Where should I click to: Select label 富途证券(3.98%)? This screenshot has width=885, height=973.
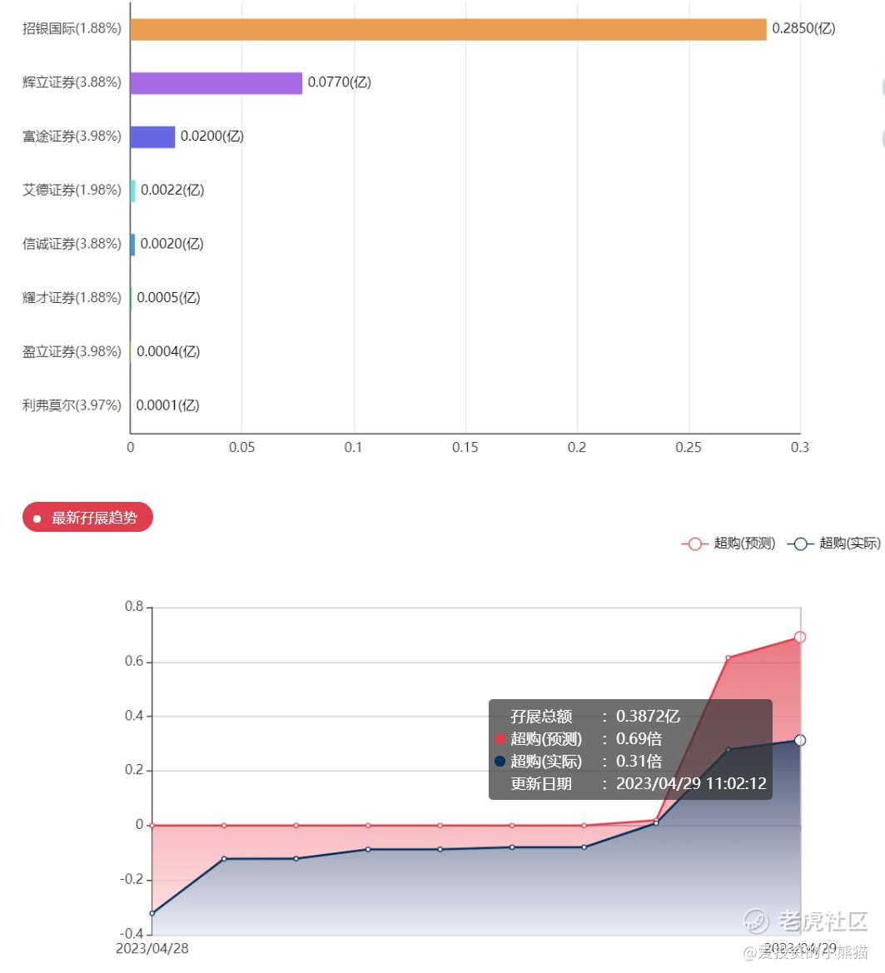(72, 137)
